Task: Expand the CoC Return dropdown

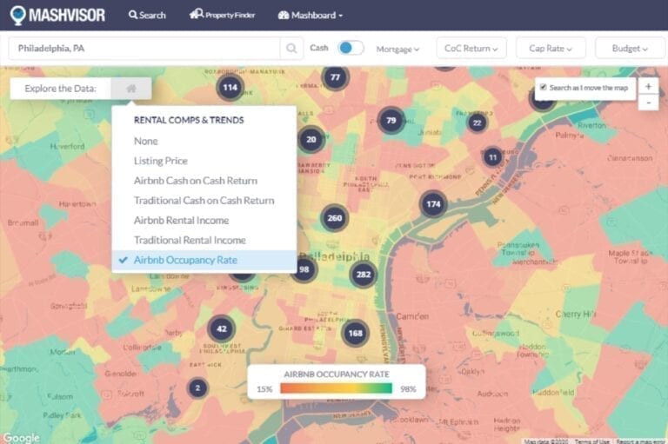Action: click(x=471, y=49)
